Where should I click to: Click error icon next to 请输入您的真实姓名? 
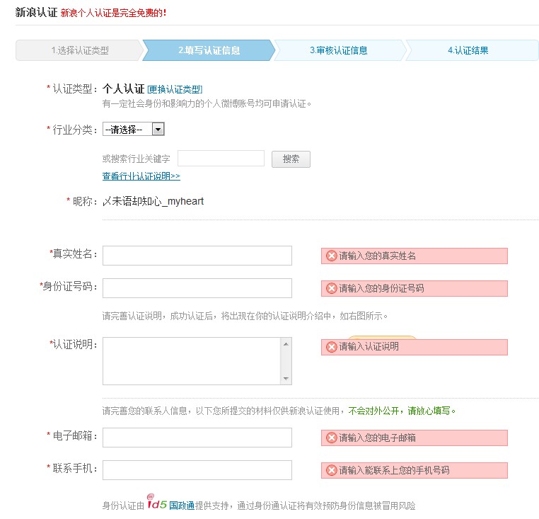[x=331, y=256]
